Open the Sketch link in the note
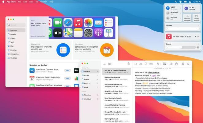203x123 pixels. pos(145,83)
